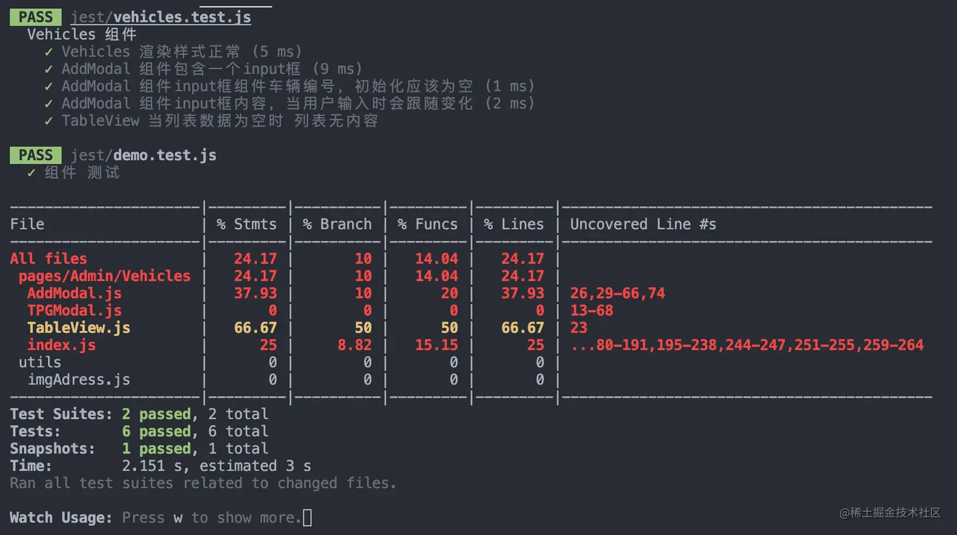This screenshot has width=957, height=535.
Task: Select the pages/Admin/Vehicles folder row
Action: click(104, 276)
